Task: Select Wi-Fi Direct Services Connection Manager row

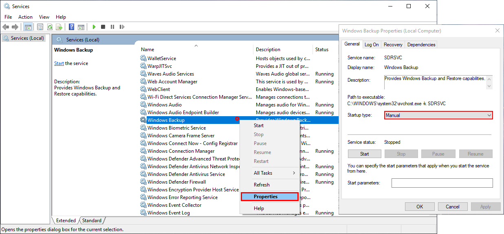Action: click(x=238, y=97)
